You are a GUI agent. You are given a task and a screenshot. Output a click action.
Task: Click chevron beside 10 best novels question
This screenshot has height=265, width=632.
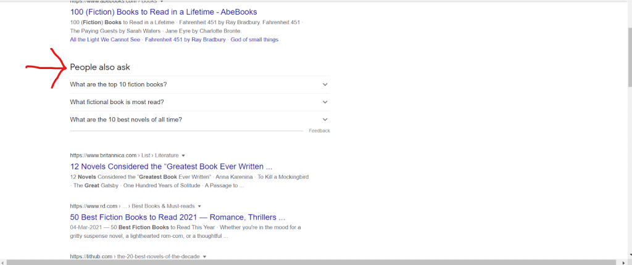(325, 120)
